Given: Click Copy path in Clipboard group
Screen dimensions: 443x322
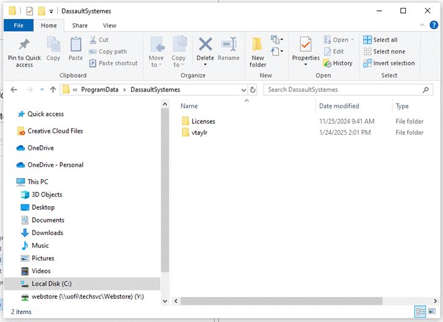Looking at the screenshot, I should (108, 52).
